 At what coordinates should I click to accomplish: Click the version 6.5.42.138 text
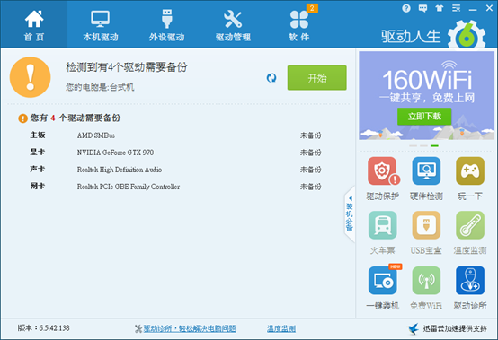pos(43,328)
